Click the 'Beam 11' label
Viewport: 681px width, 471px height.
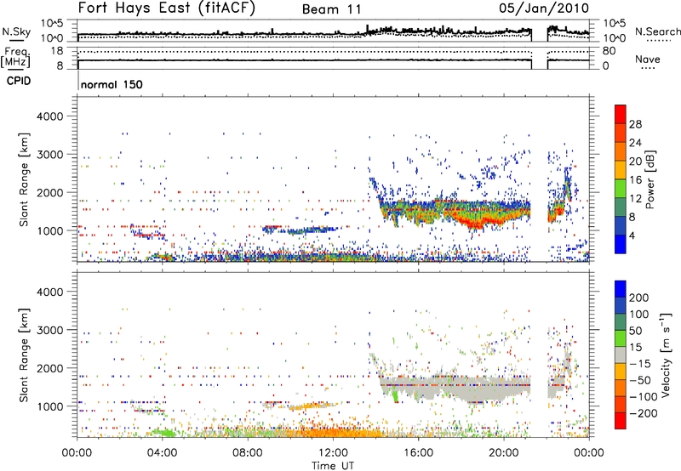tap(331, 9)
